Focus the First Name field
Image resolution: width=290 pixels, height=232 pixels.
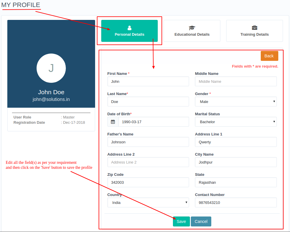[148, 81]
